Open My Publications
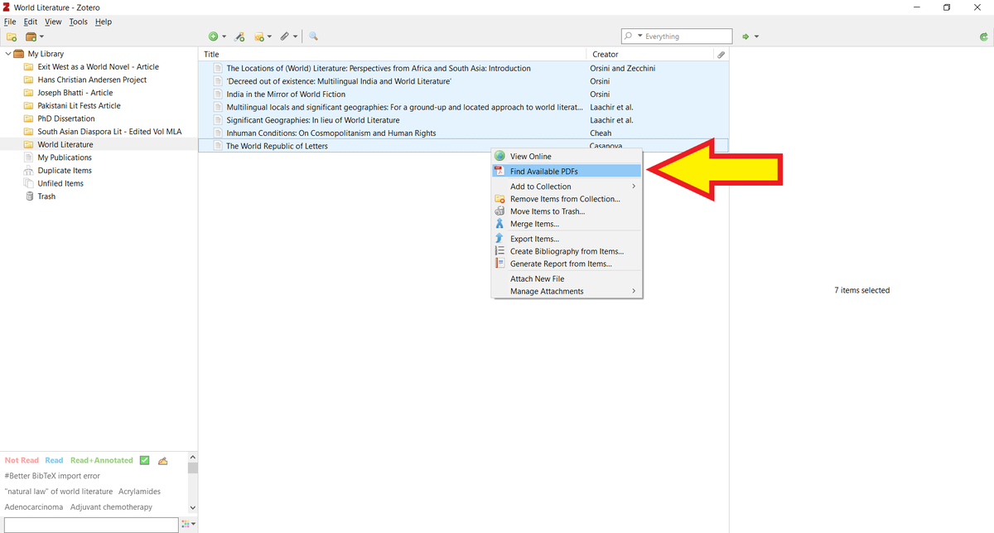The width and height of the screenshot is (994, 533). pyautogui.click(x=65, y=157)
